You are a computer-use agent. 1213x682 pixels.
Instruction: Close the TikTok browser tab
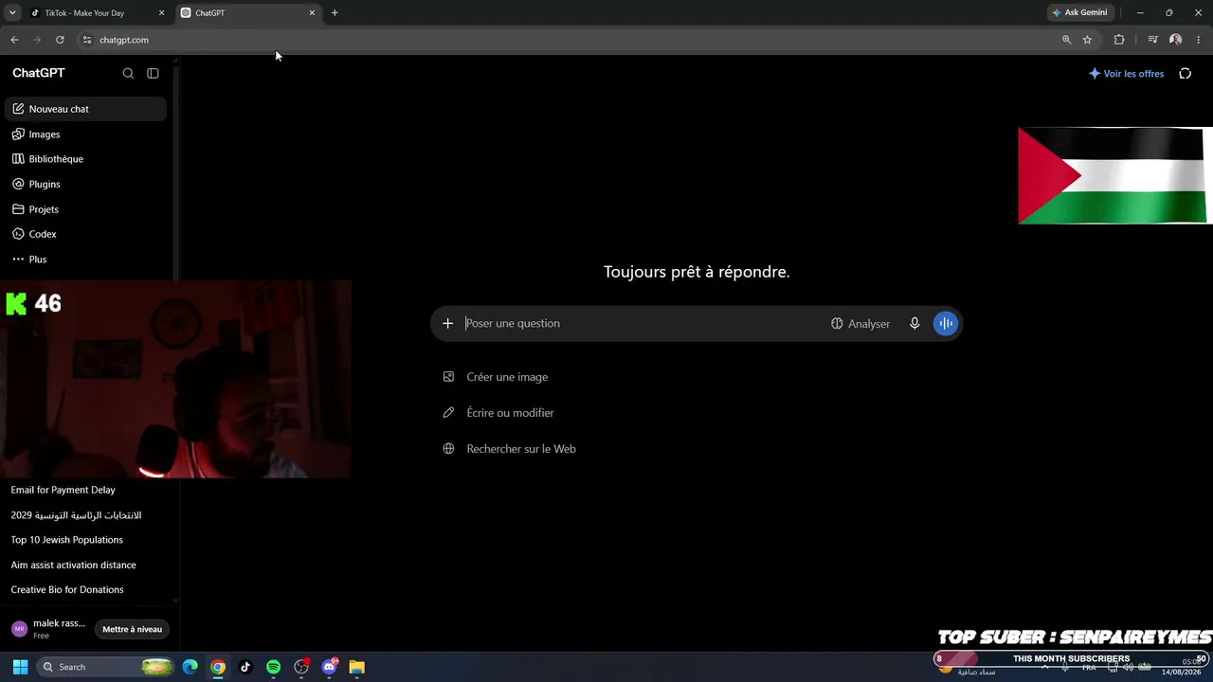161,13
